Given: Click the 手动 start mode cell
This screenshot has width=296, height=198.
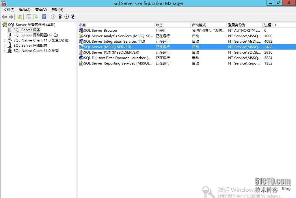Looking at the screenshot, I should tap(196, 58).
